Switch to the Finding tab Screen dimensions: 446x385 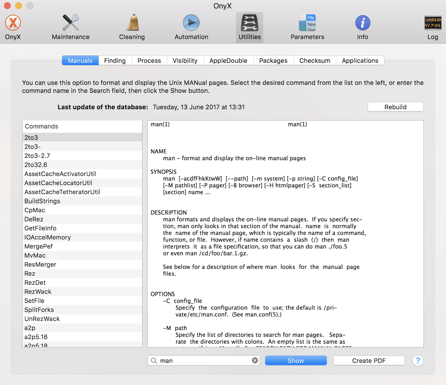[115, 61]
